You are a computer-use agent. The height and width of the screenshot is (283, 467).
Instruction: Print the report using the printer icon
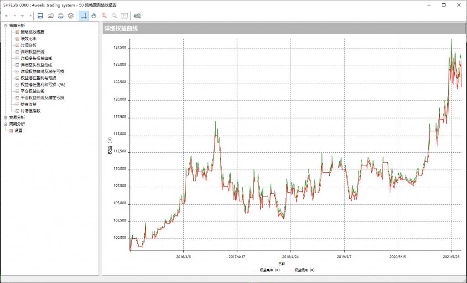(61, 16)
